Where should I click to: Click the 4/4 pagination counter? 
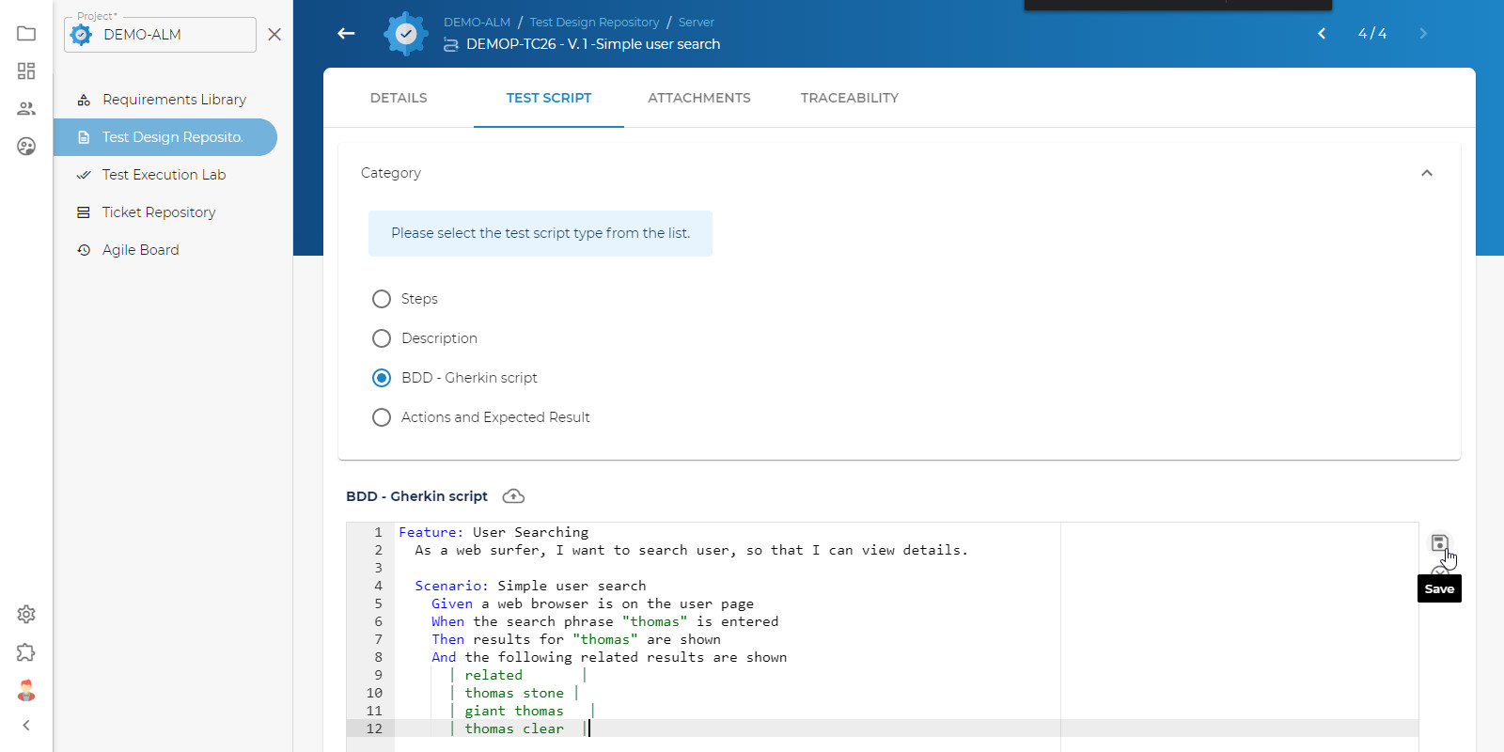[1372, 34]
